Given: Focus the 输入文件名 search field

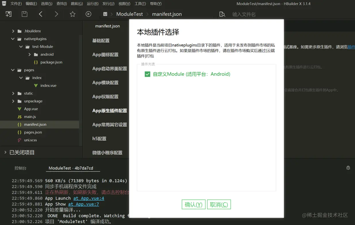Looking at the screenshot, I should tap(244, 14).
